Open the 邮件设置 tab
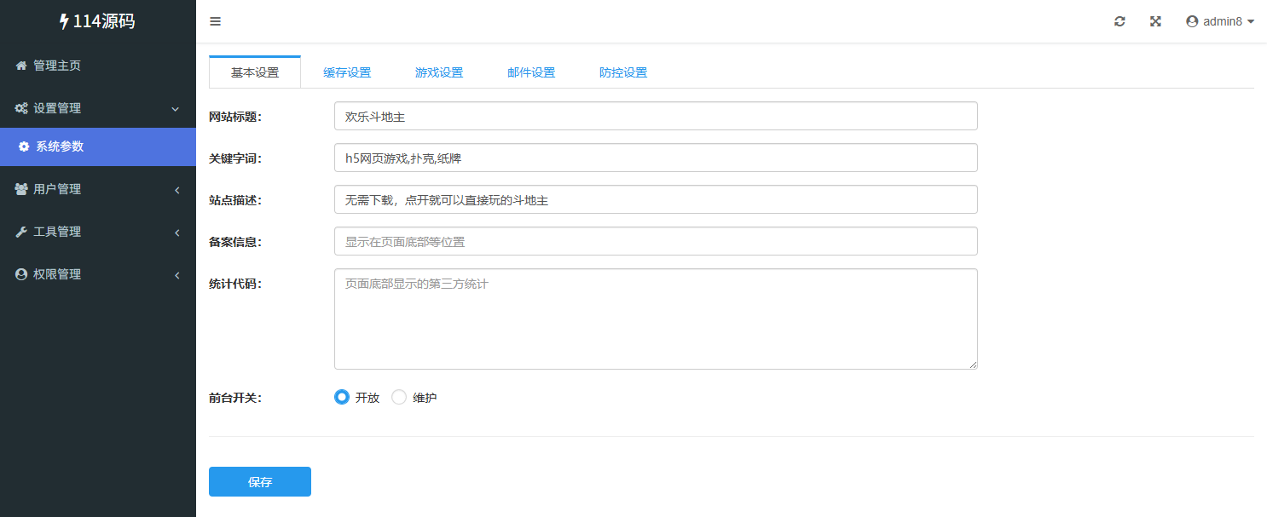 pos(531,72)
